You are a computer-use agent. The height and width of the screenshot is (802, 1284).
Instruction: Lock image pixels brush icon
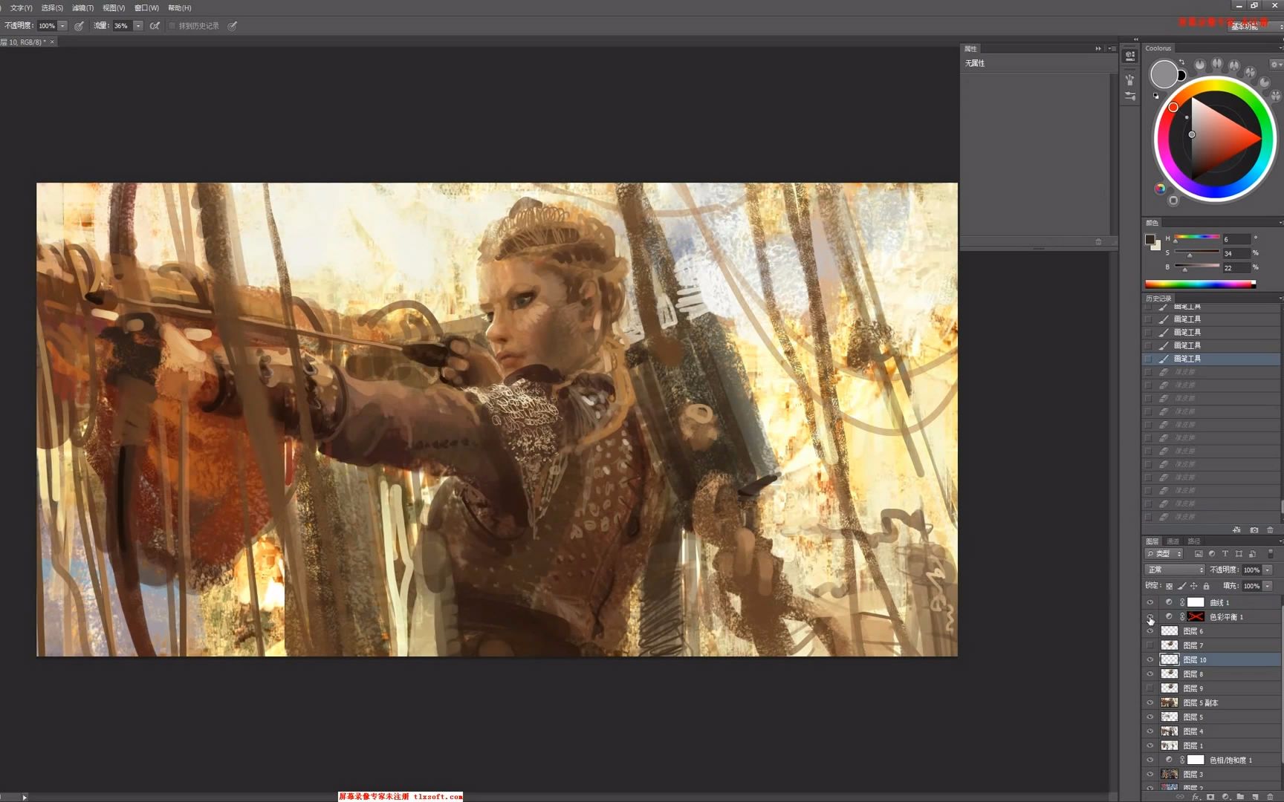1181,586
